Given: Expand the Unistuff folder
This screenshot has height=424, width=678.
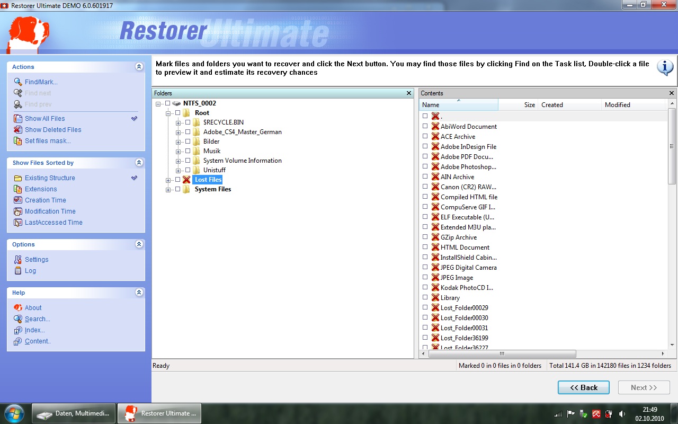Looking at the screenshot, I should pyautogui.click(x=179, y=171).
